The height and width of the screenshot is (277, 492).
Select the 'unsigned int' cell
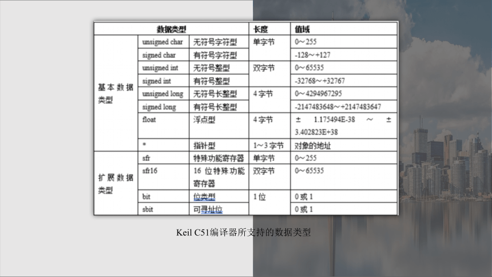tap(164, 68)
